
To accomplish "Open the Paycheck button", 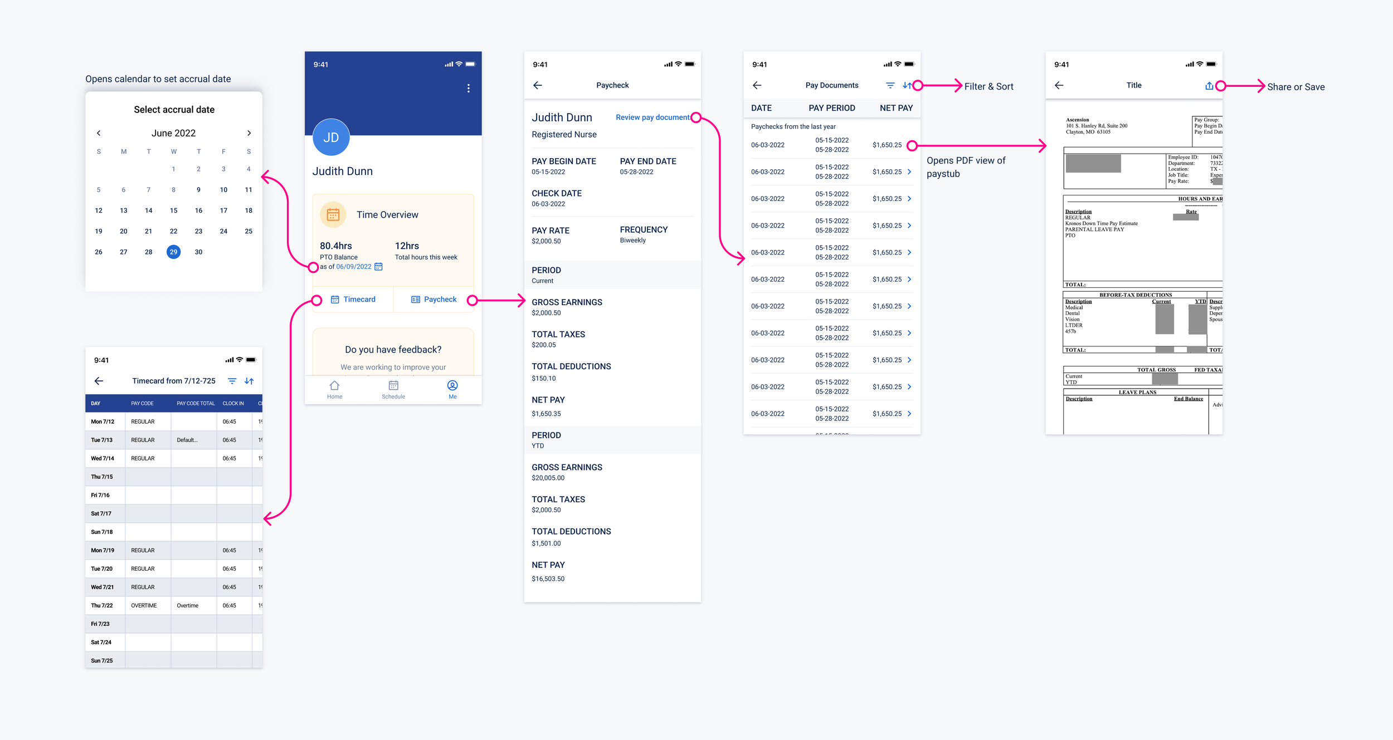I will [434, 300].
